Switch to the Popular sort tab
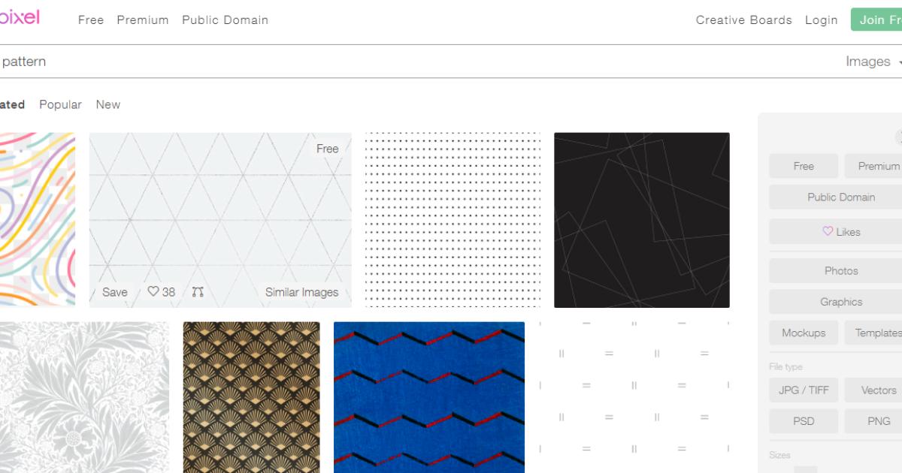The height and width of the screenshot is (473, 902). (x=60, y=104)
